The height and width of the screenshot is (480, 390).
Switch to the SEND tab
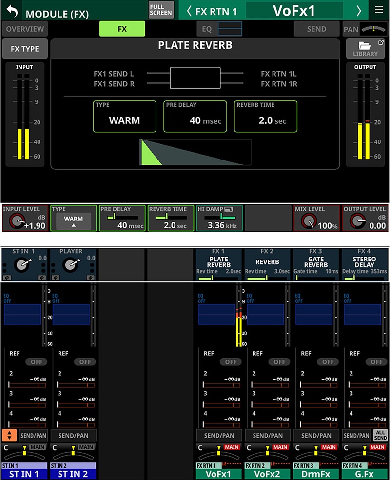coord(316,29)
